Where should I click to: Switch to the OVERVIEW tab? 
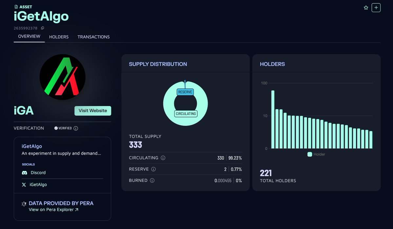pyautogui.click(x=29, y=36)
